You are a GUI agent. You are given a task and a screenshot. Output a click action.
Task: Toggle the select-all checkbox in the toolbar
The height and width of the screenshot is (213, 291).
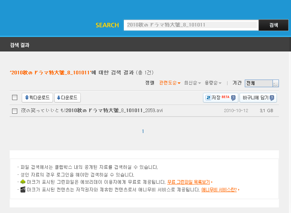(x=15, y=98)
